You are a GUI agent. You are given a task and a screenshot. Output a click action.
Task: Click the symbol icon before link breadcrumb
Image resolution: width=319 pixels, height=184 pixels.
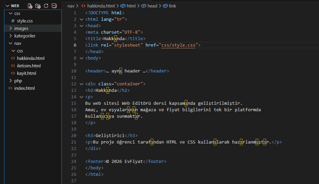[x=165, y=6]
